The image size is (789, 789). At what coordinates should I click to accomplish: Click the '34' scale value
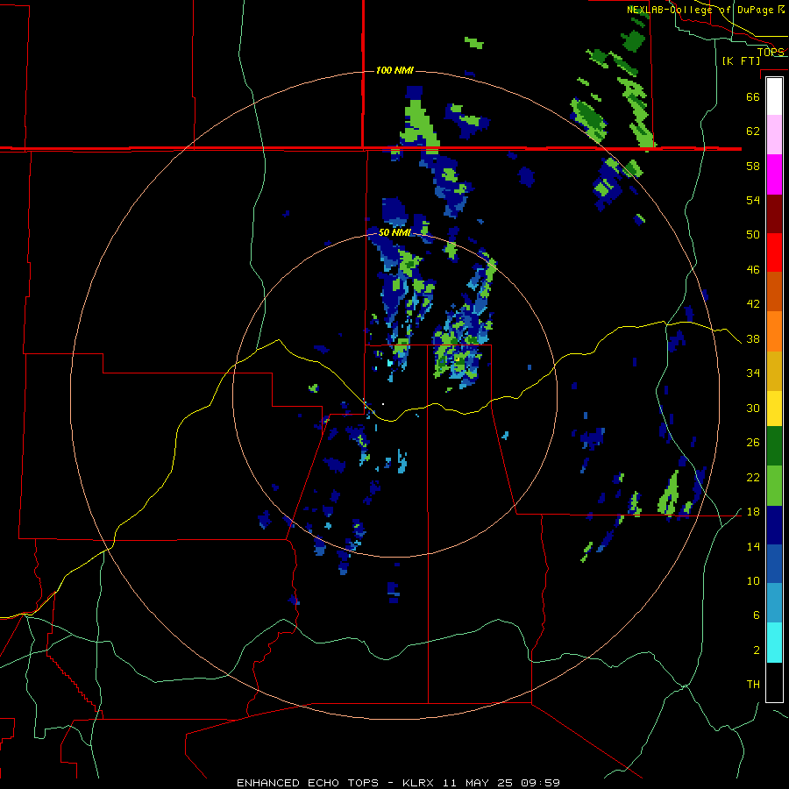coord(753,373)
